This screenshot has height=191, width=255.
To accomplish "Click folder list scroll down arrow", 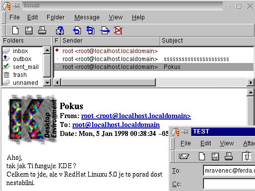I will point(47,82).
